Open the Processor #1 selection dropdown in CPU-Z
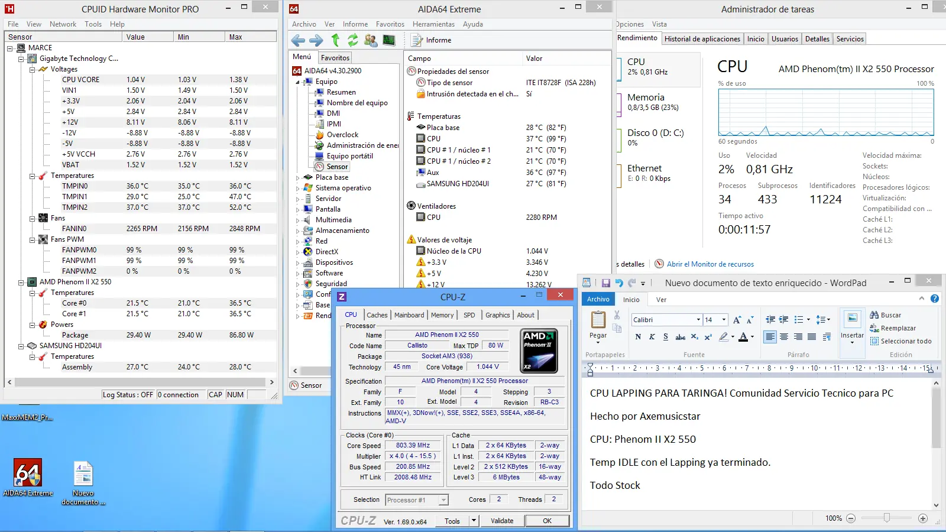Image resolution: width=946 pixels, height=532 pixels. click(443, 500)
